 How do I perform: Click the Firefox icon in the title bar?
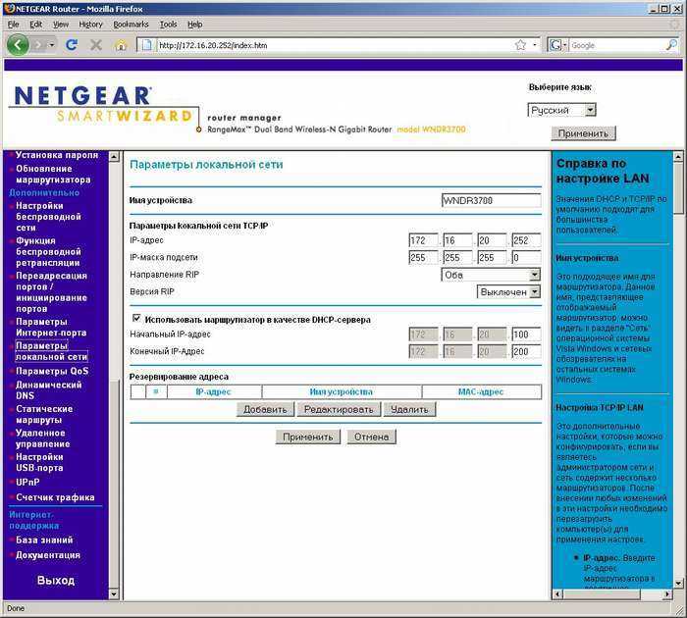click(x=9, y=8)
